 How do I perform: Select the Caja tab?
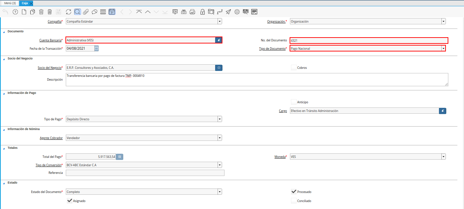[x=25, y=3]
